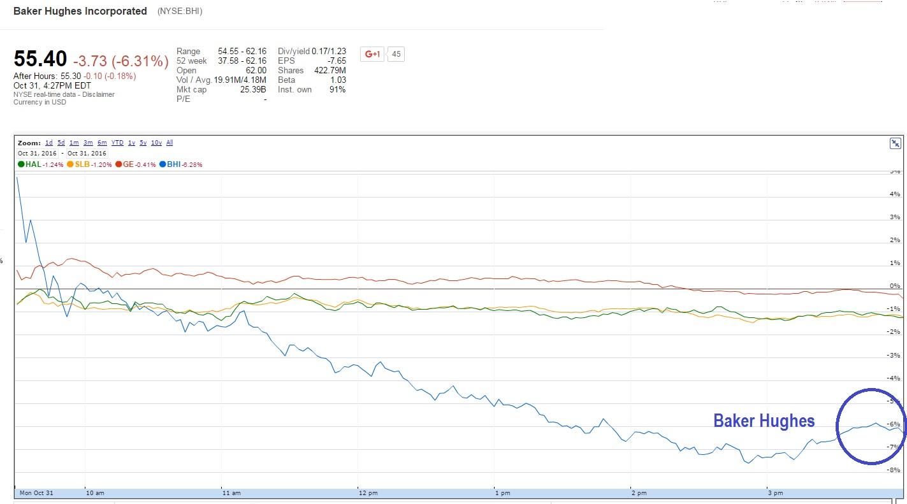The width and height of the screenshot is (907, 504).
Task: Click the -3.73 (-6.31%) price change
Action: (x=120, y=61)
